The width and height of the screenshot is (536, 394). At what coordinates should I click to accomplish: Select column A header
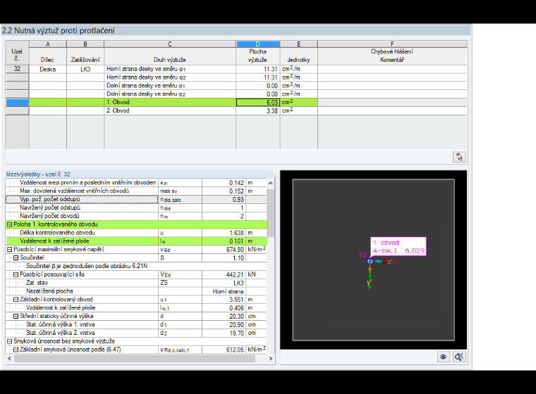[x=48, y=44]
